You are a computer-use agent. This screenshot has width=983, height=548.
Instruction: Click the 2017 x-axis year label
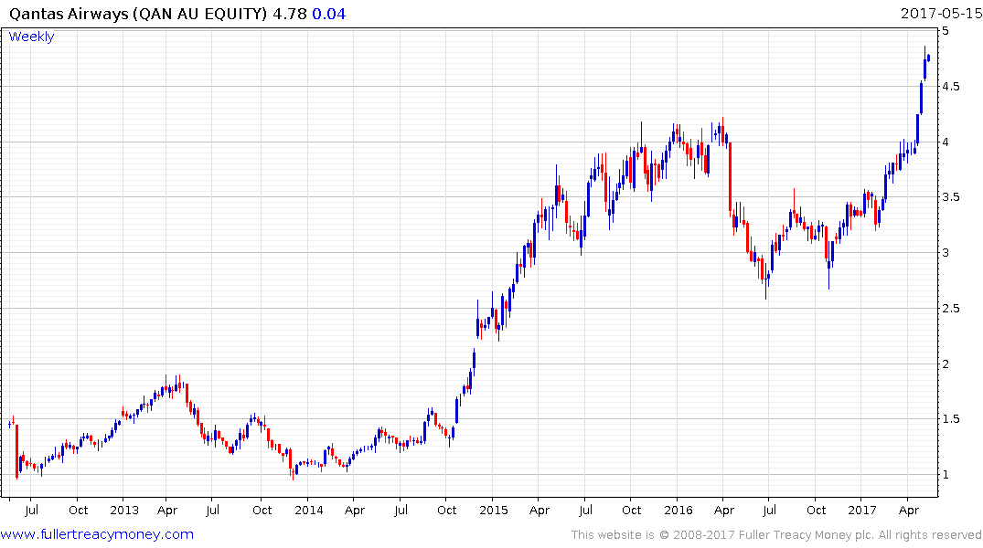pos(862,510)
